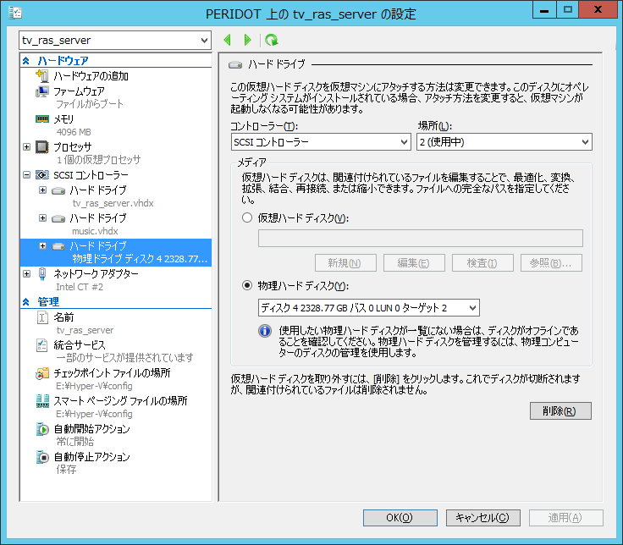This screenshot has width=623, height=545.
Task: Collapse the SCSI controller tree node
Action: point(26,174)
